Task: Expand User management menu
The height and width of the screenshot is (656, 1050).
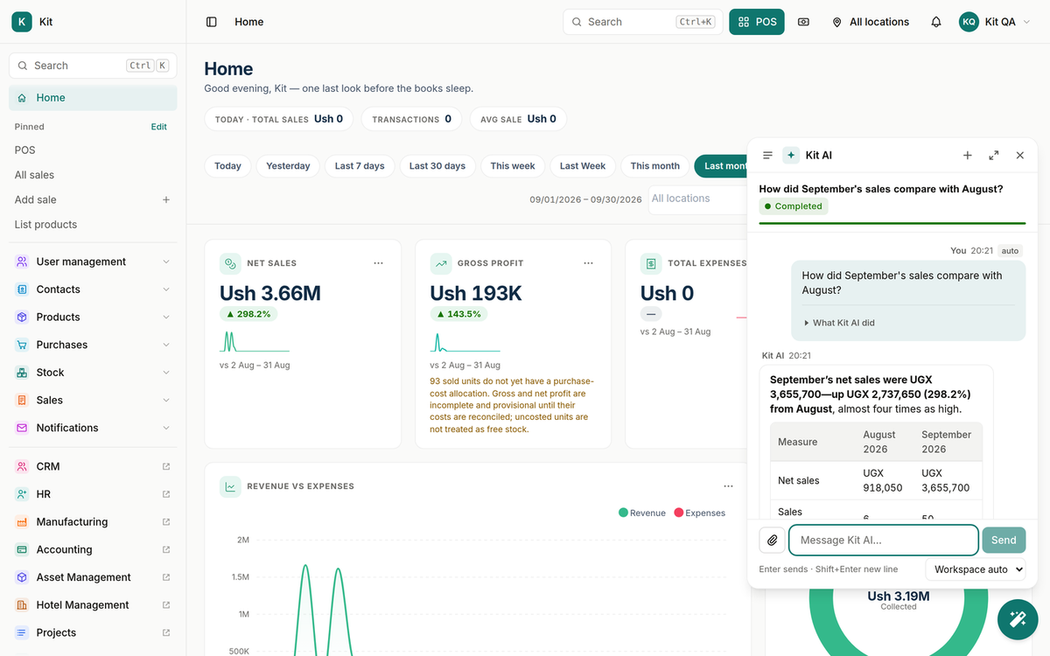Action: tap(93, 262)
